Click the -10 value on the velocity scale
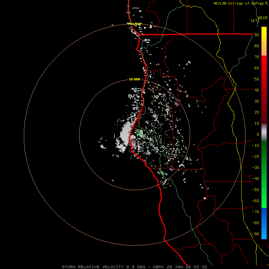The width and height of the screenshot is (269, 269). 256,146
